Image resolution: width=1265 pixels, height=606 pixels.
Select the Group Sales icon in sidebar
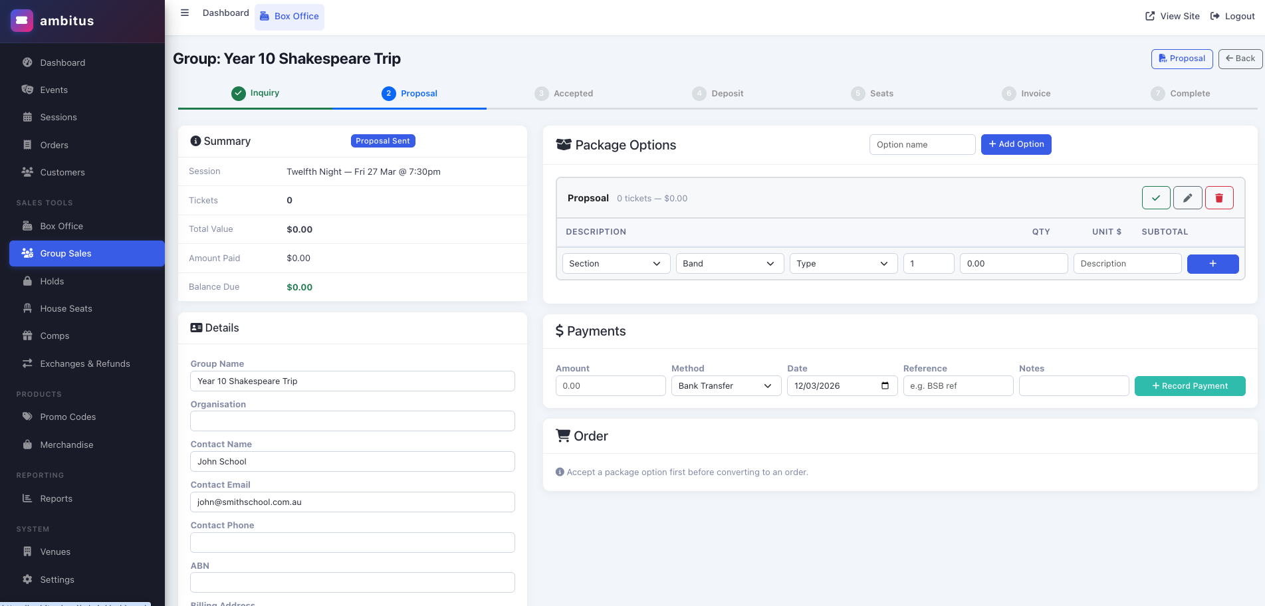(27, 253)
